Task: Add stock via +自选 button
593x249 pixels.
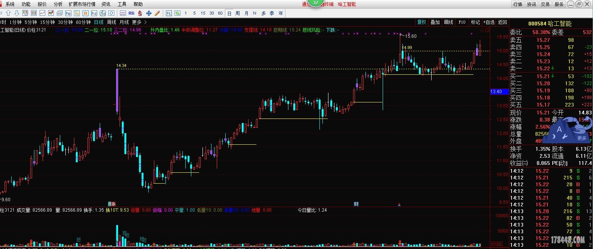Action: 489,22
